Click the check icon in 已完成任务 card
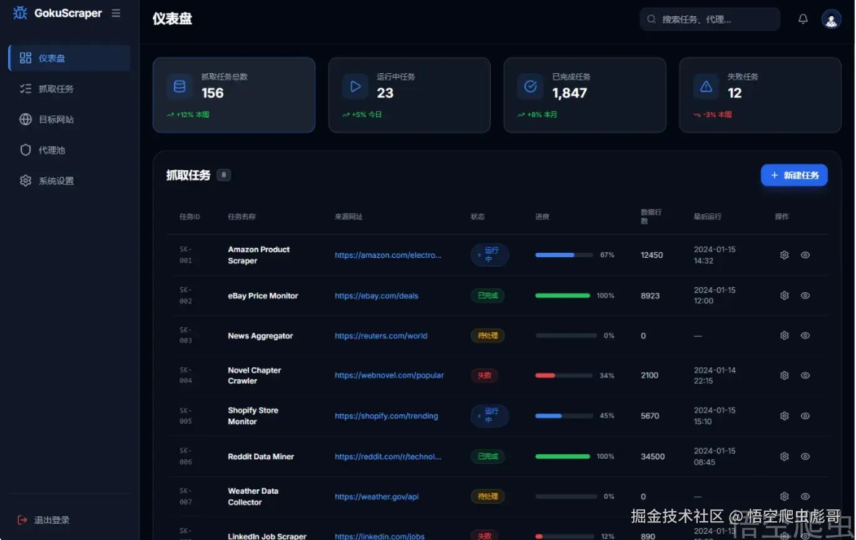 click(x=531, y=86)
